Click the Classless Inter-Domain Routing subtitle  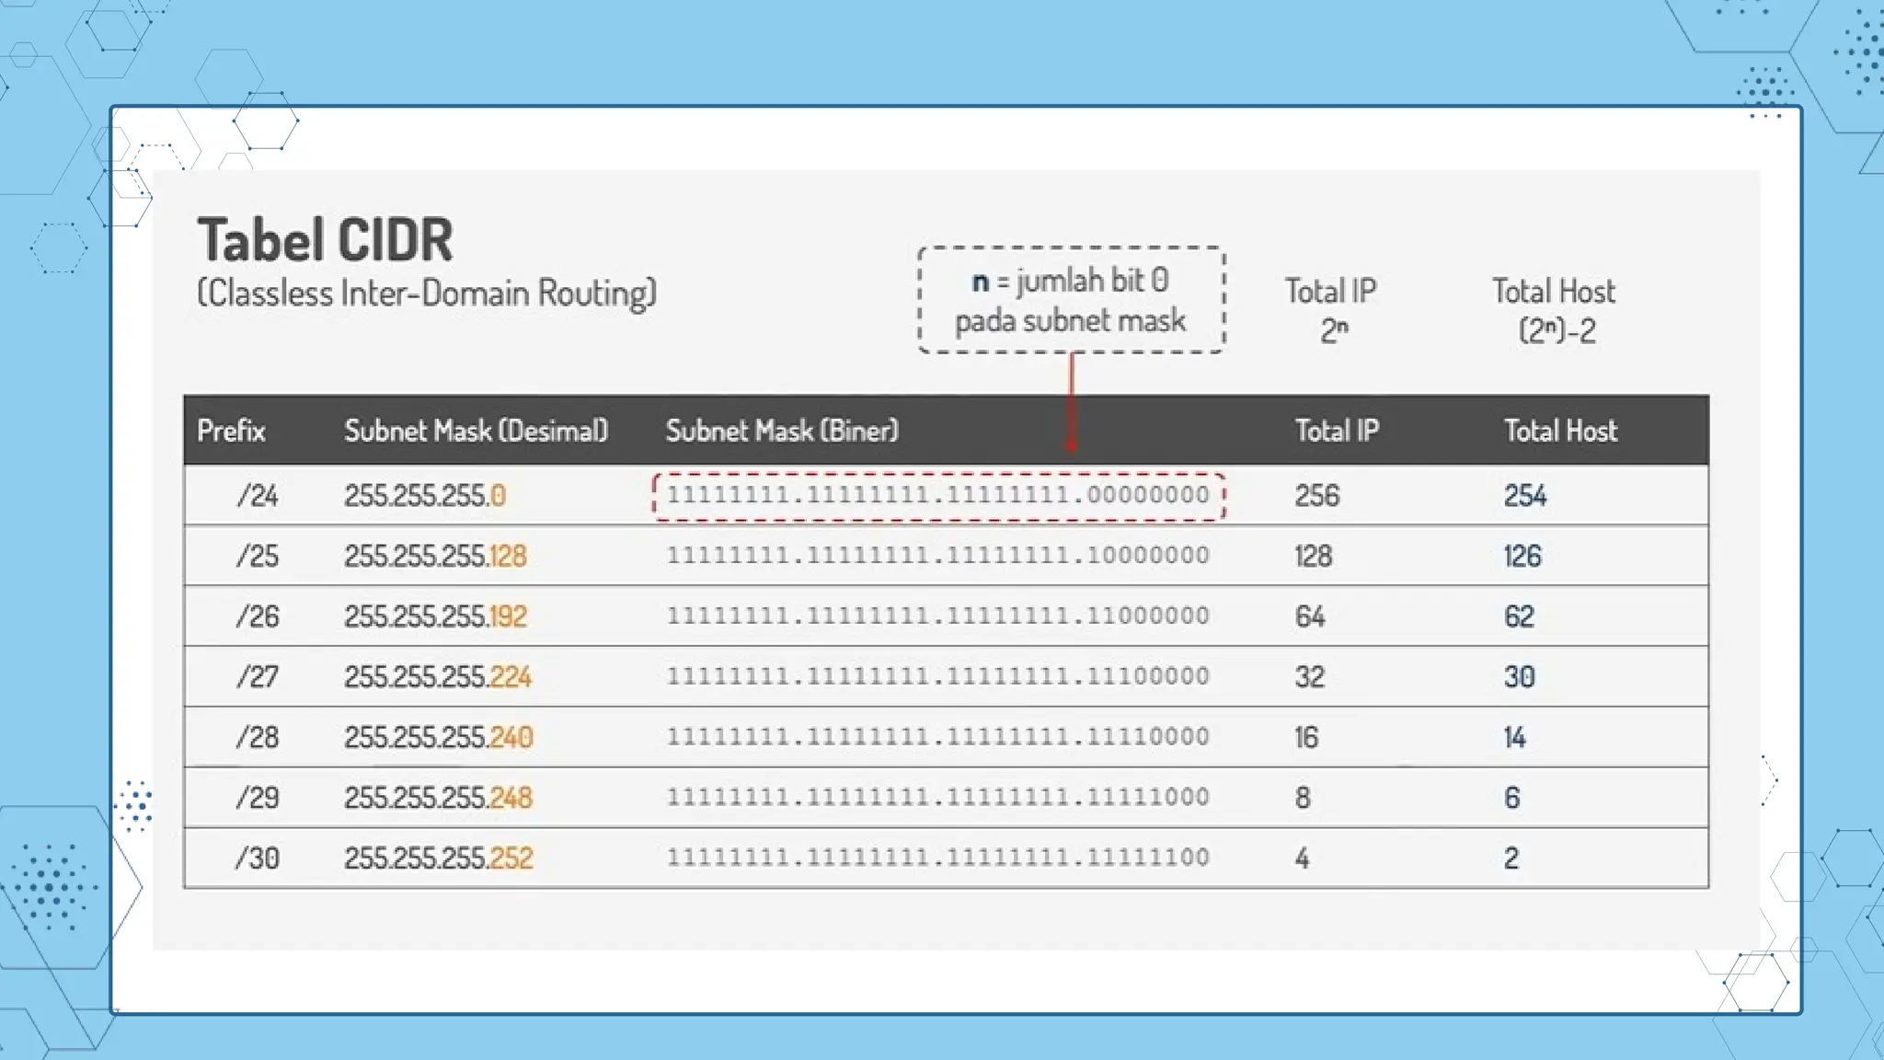click(x=427, y=294)
